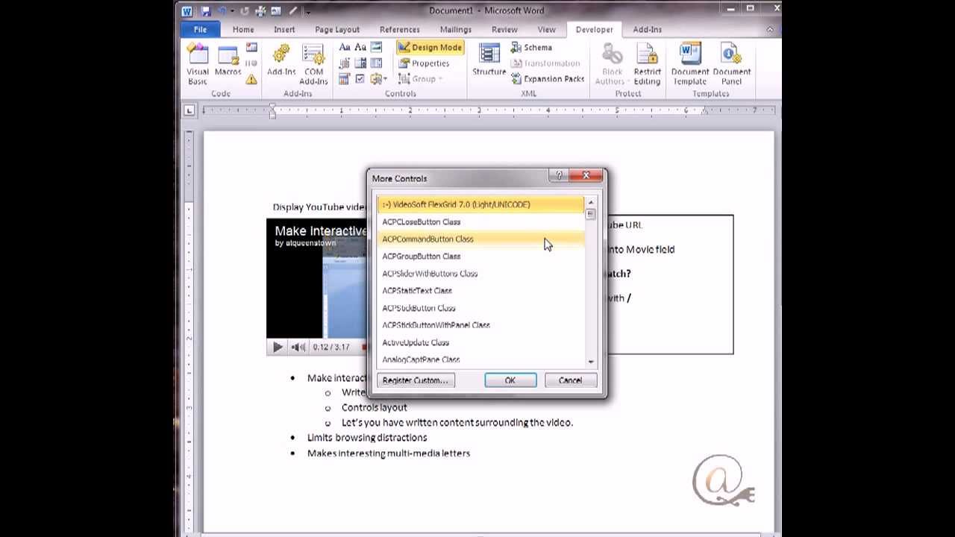Click the Schema button
This screenshot has width=955, height=537.
531,48
